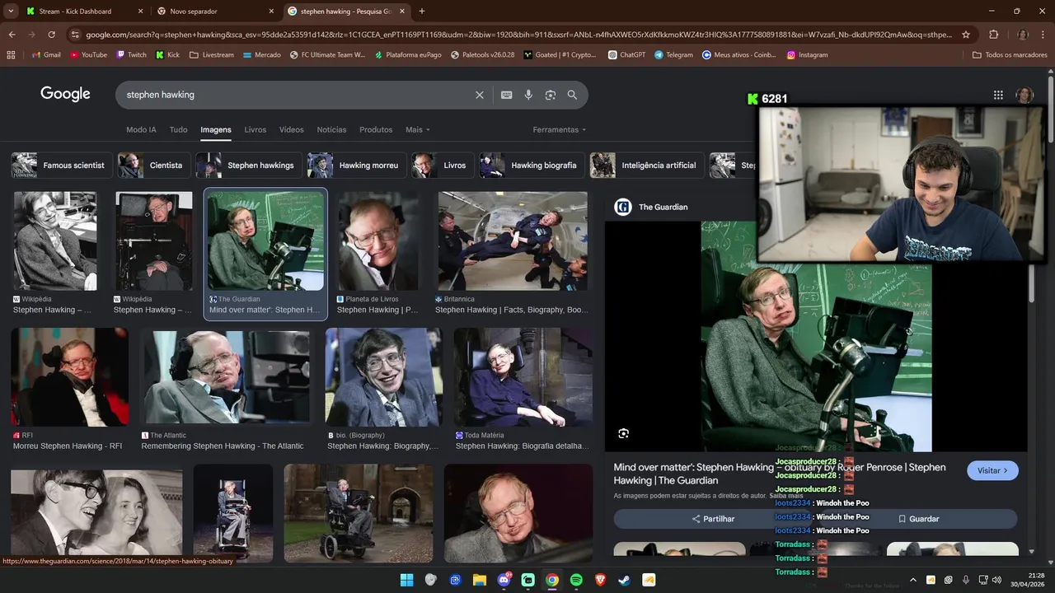This screenshot has height=593, width=1055.
Task: Open the Tudo results tab
Action: pos(178,130)
